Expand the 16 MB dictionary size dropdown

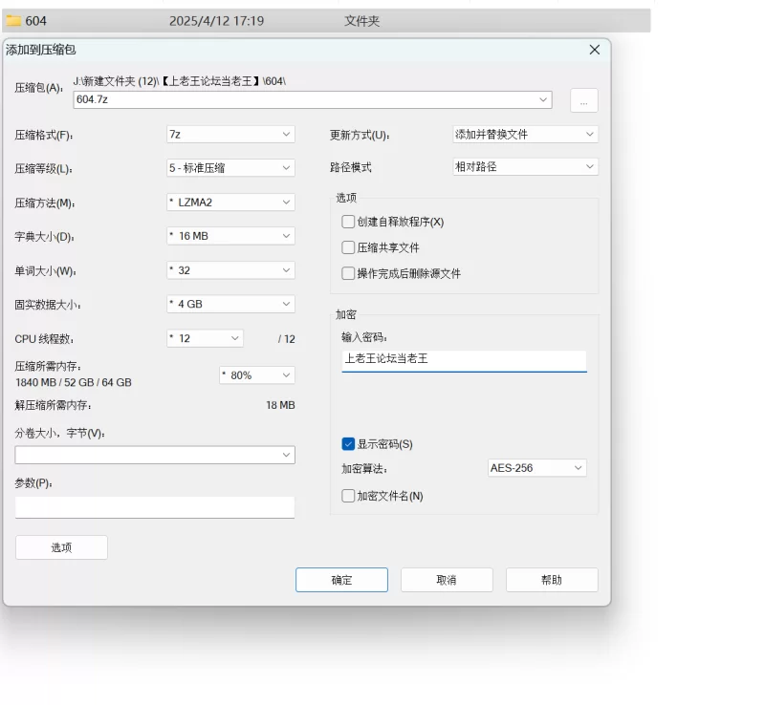pyautogui.click(x=230, y=236)
